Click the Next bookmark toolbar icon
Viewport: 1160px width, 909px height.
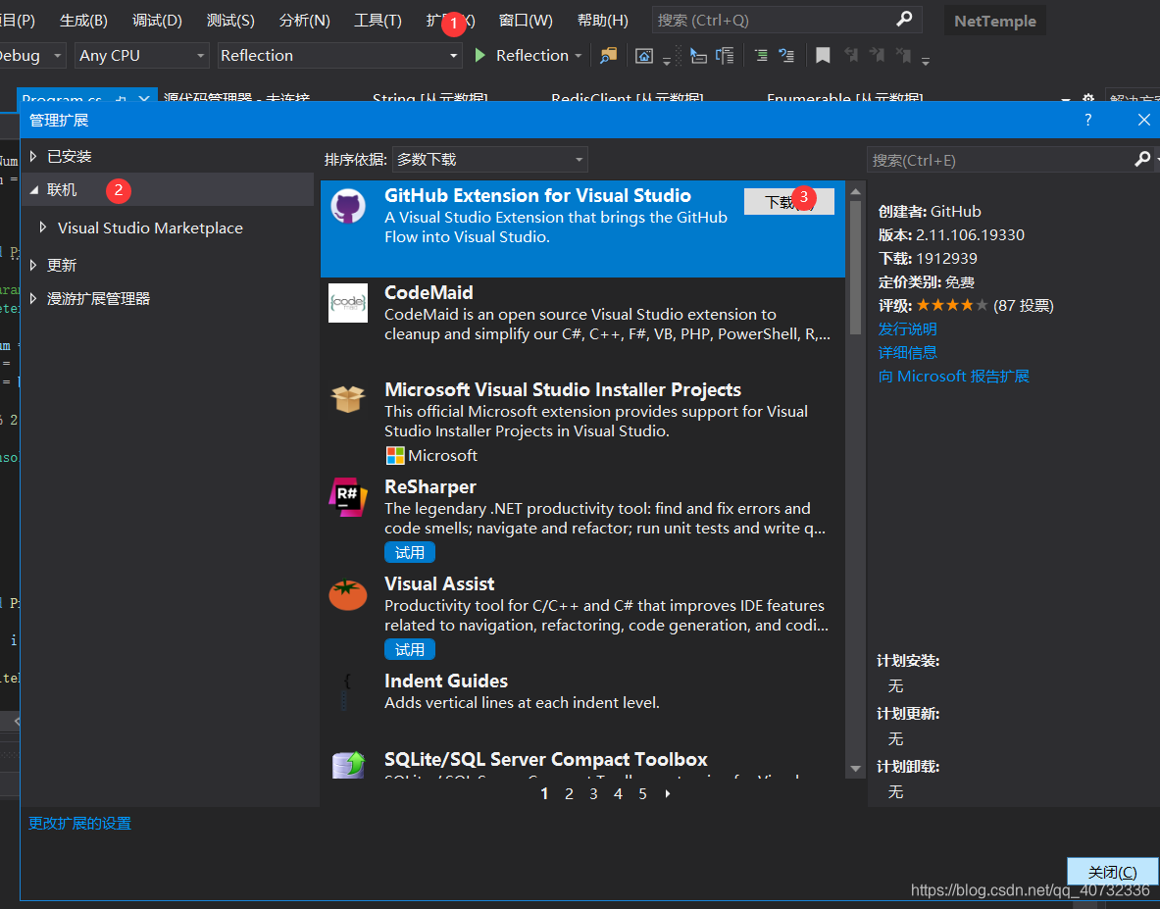tap(877, 56)
